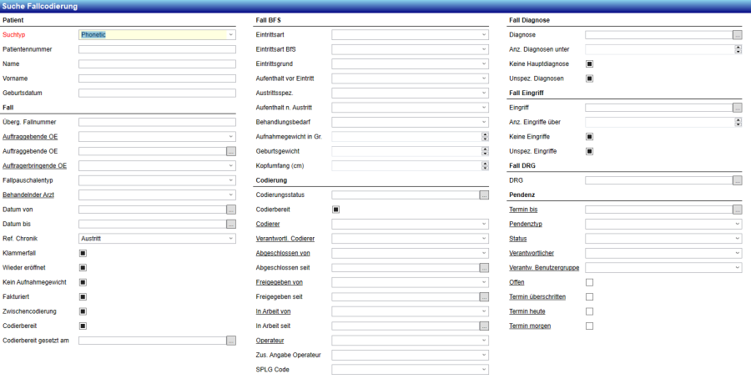The width and height of the screenshot is (751, 379).
Task: Open the date picker for Datum von
Action: coord(231,210)
